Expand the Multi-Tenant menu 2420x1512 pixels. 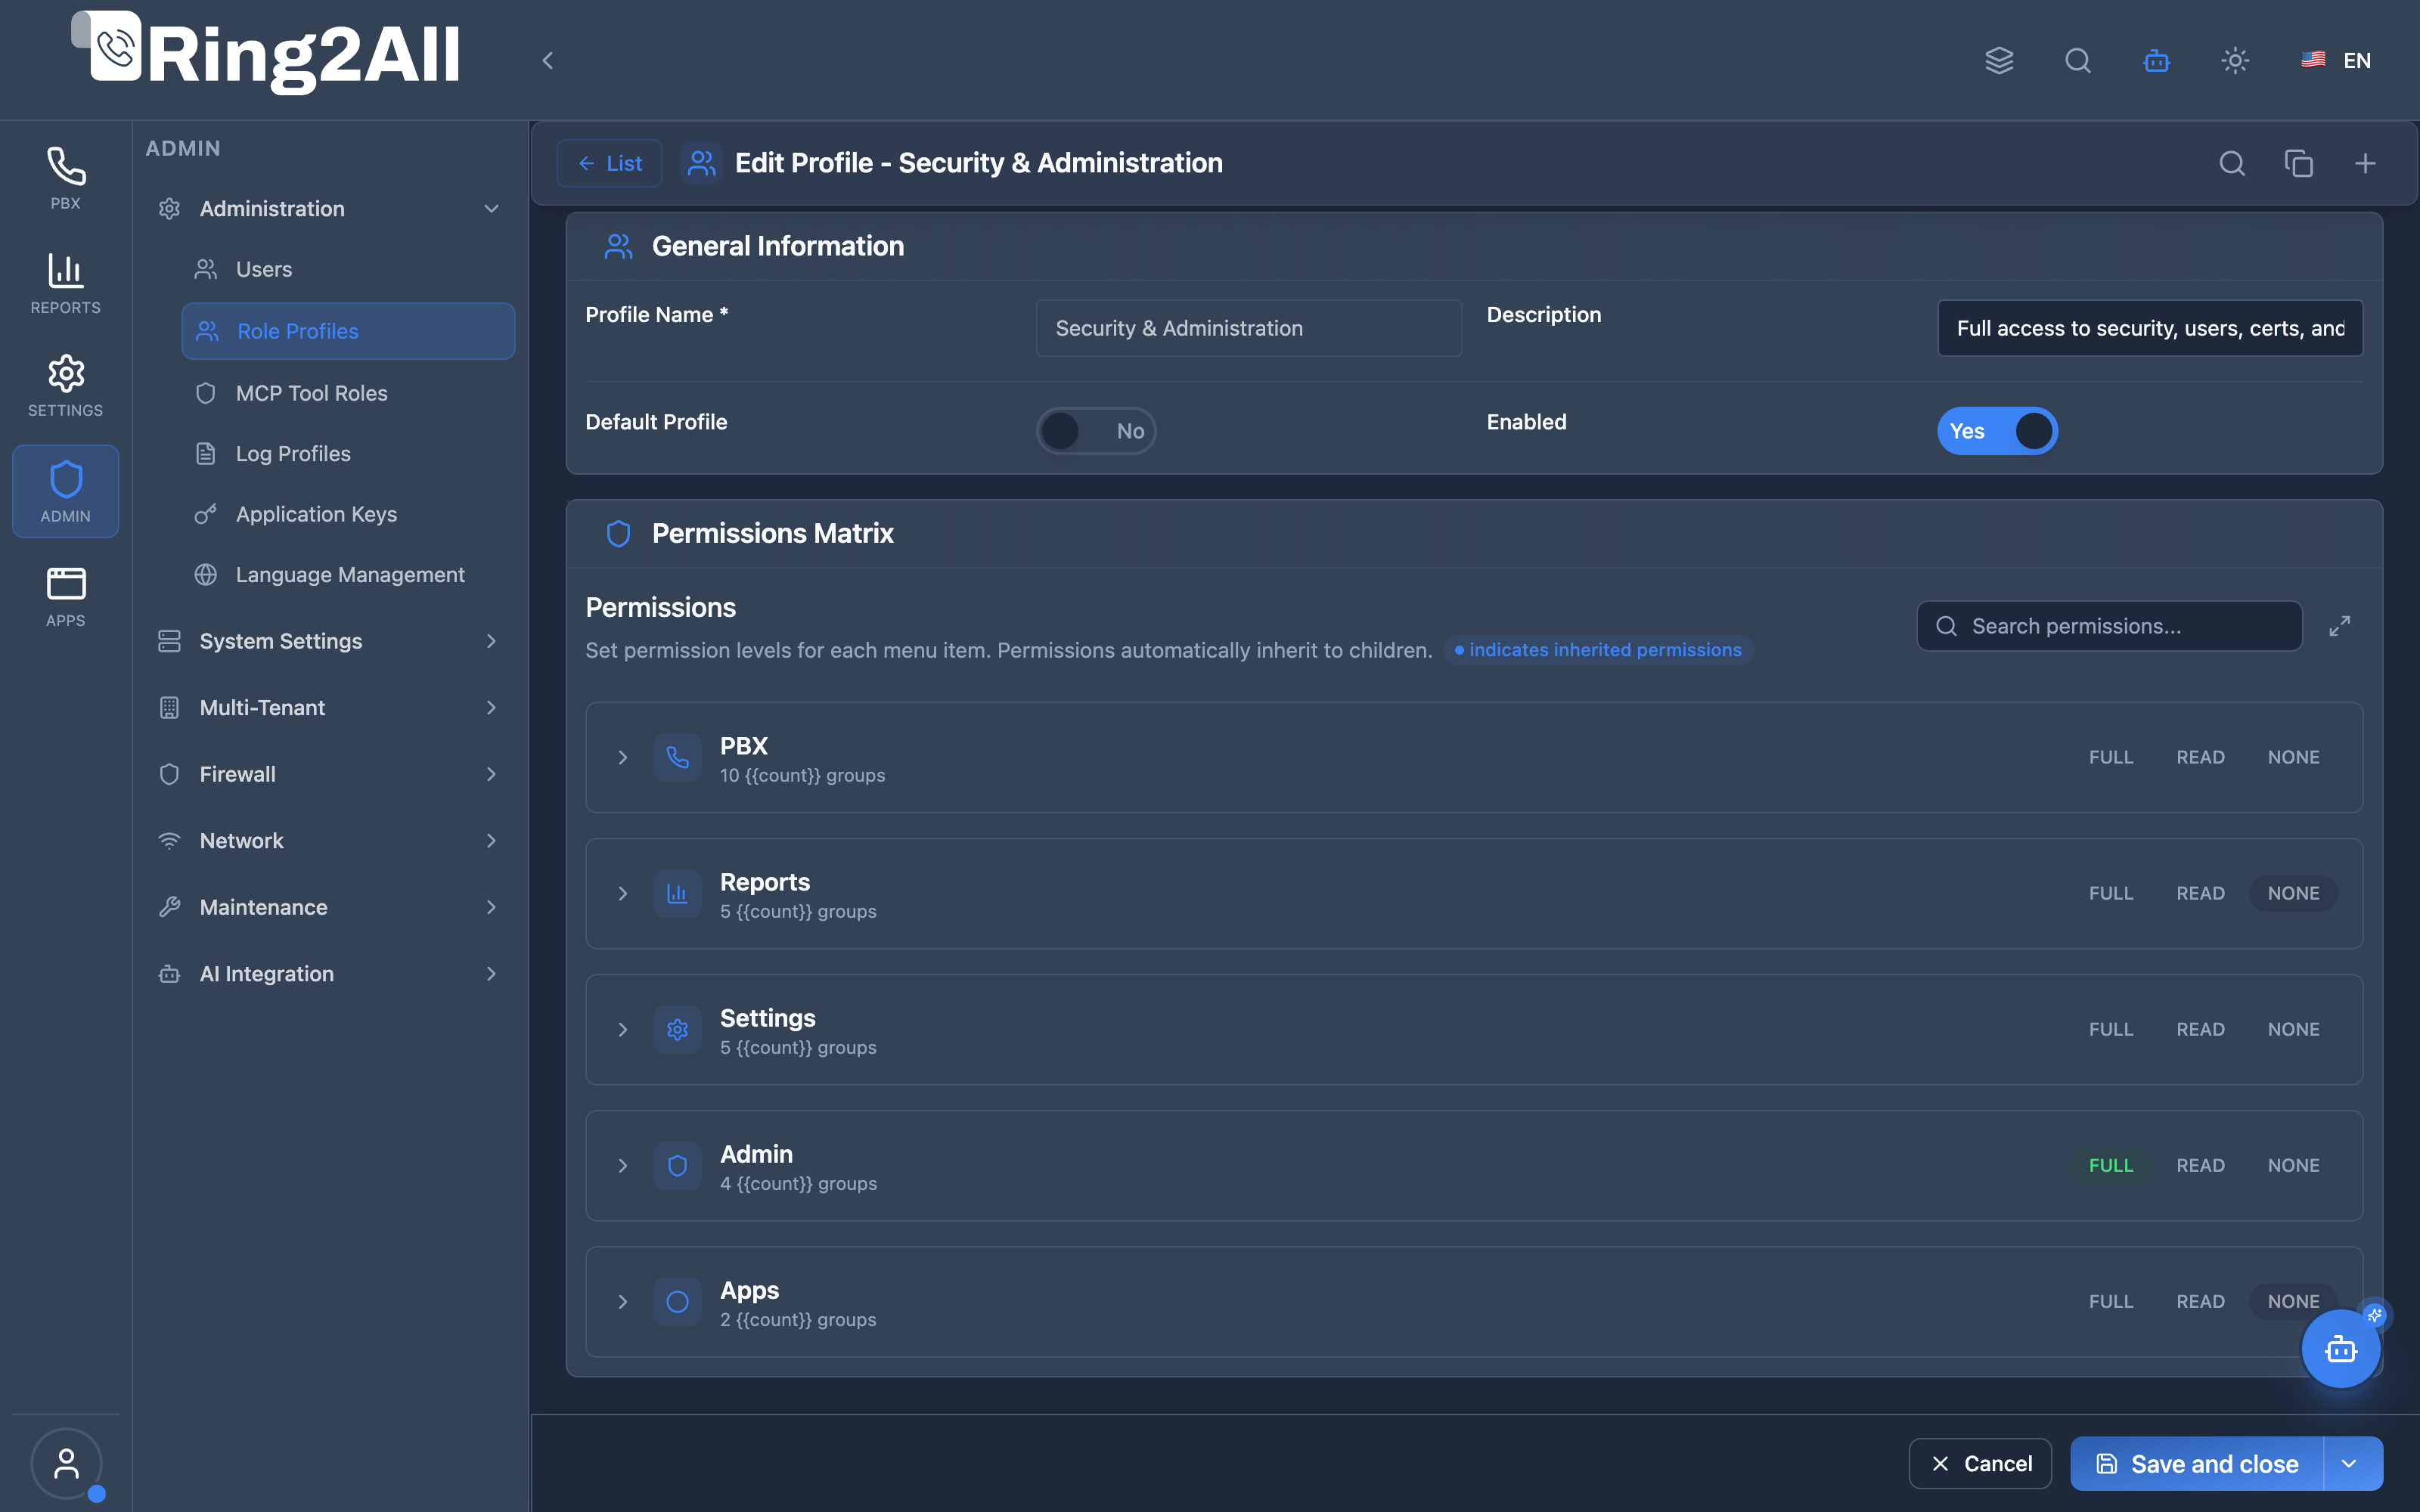[330, 707]
